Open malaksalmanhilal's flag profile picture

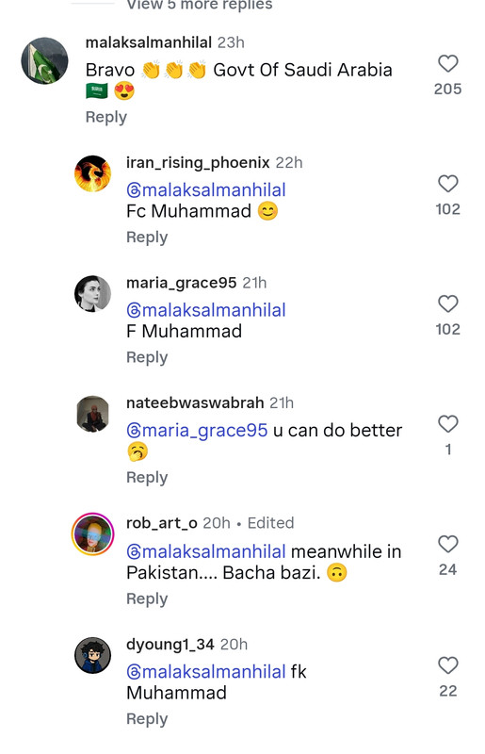44,60
